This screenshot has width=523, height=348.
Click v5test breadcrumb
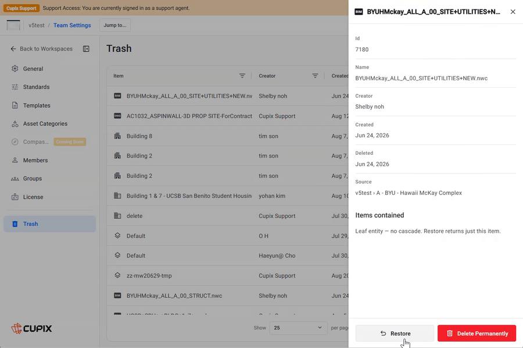click(37, 26)
